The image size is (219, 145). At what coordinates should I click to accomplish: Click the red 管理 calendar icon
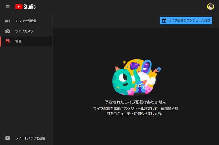(8, 41)
